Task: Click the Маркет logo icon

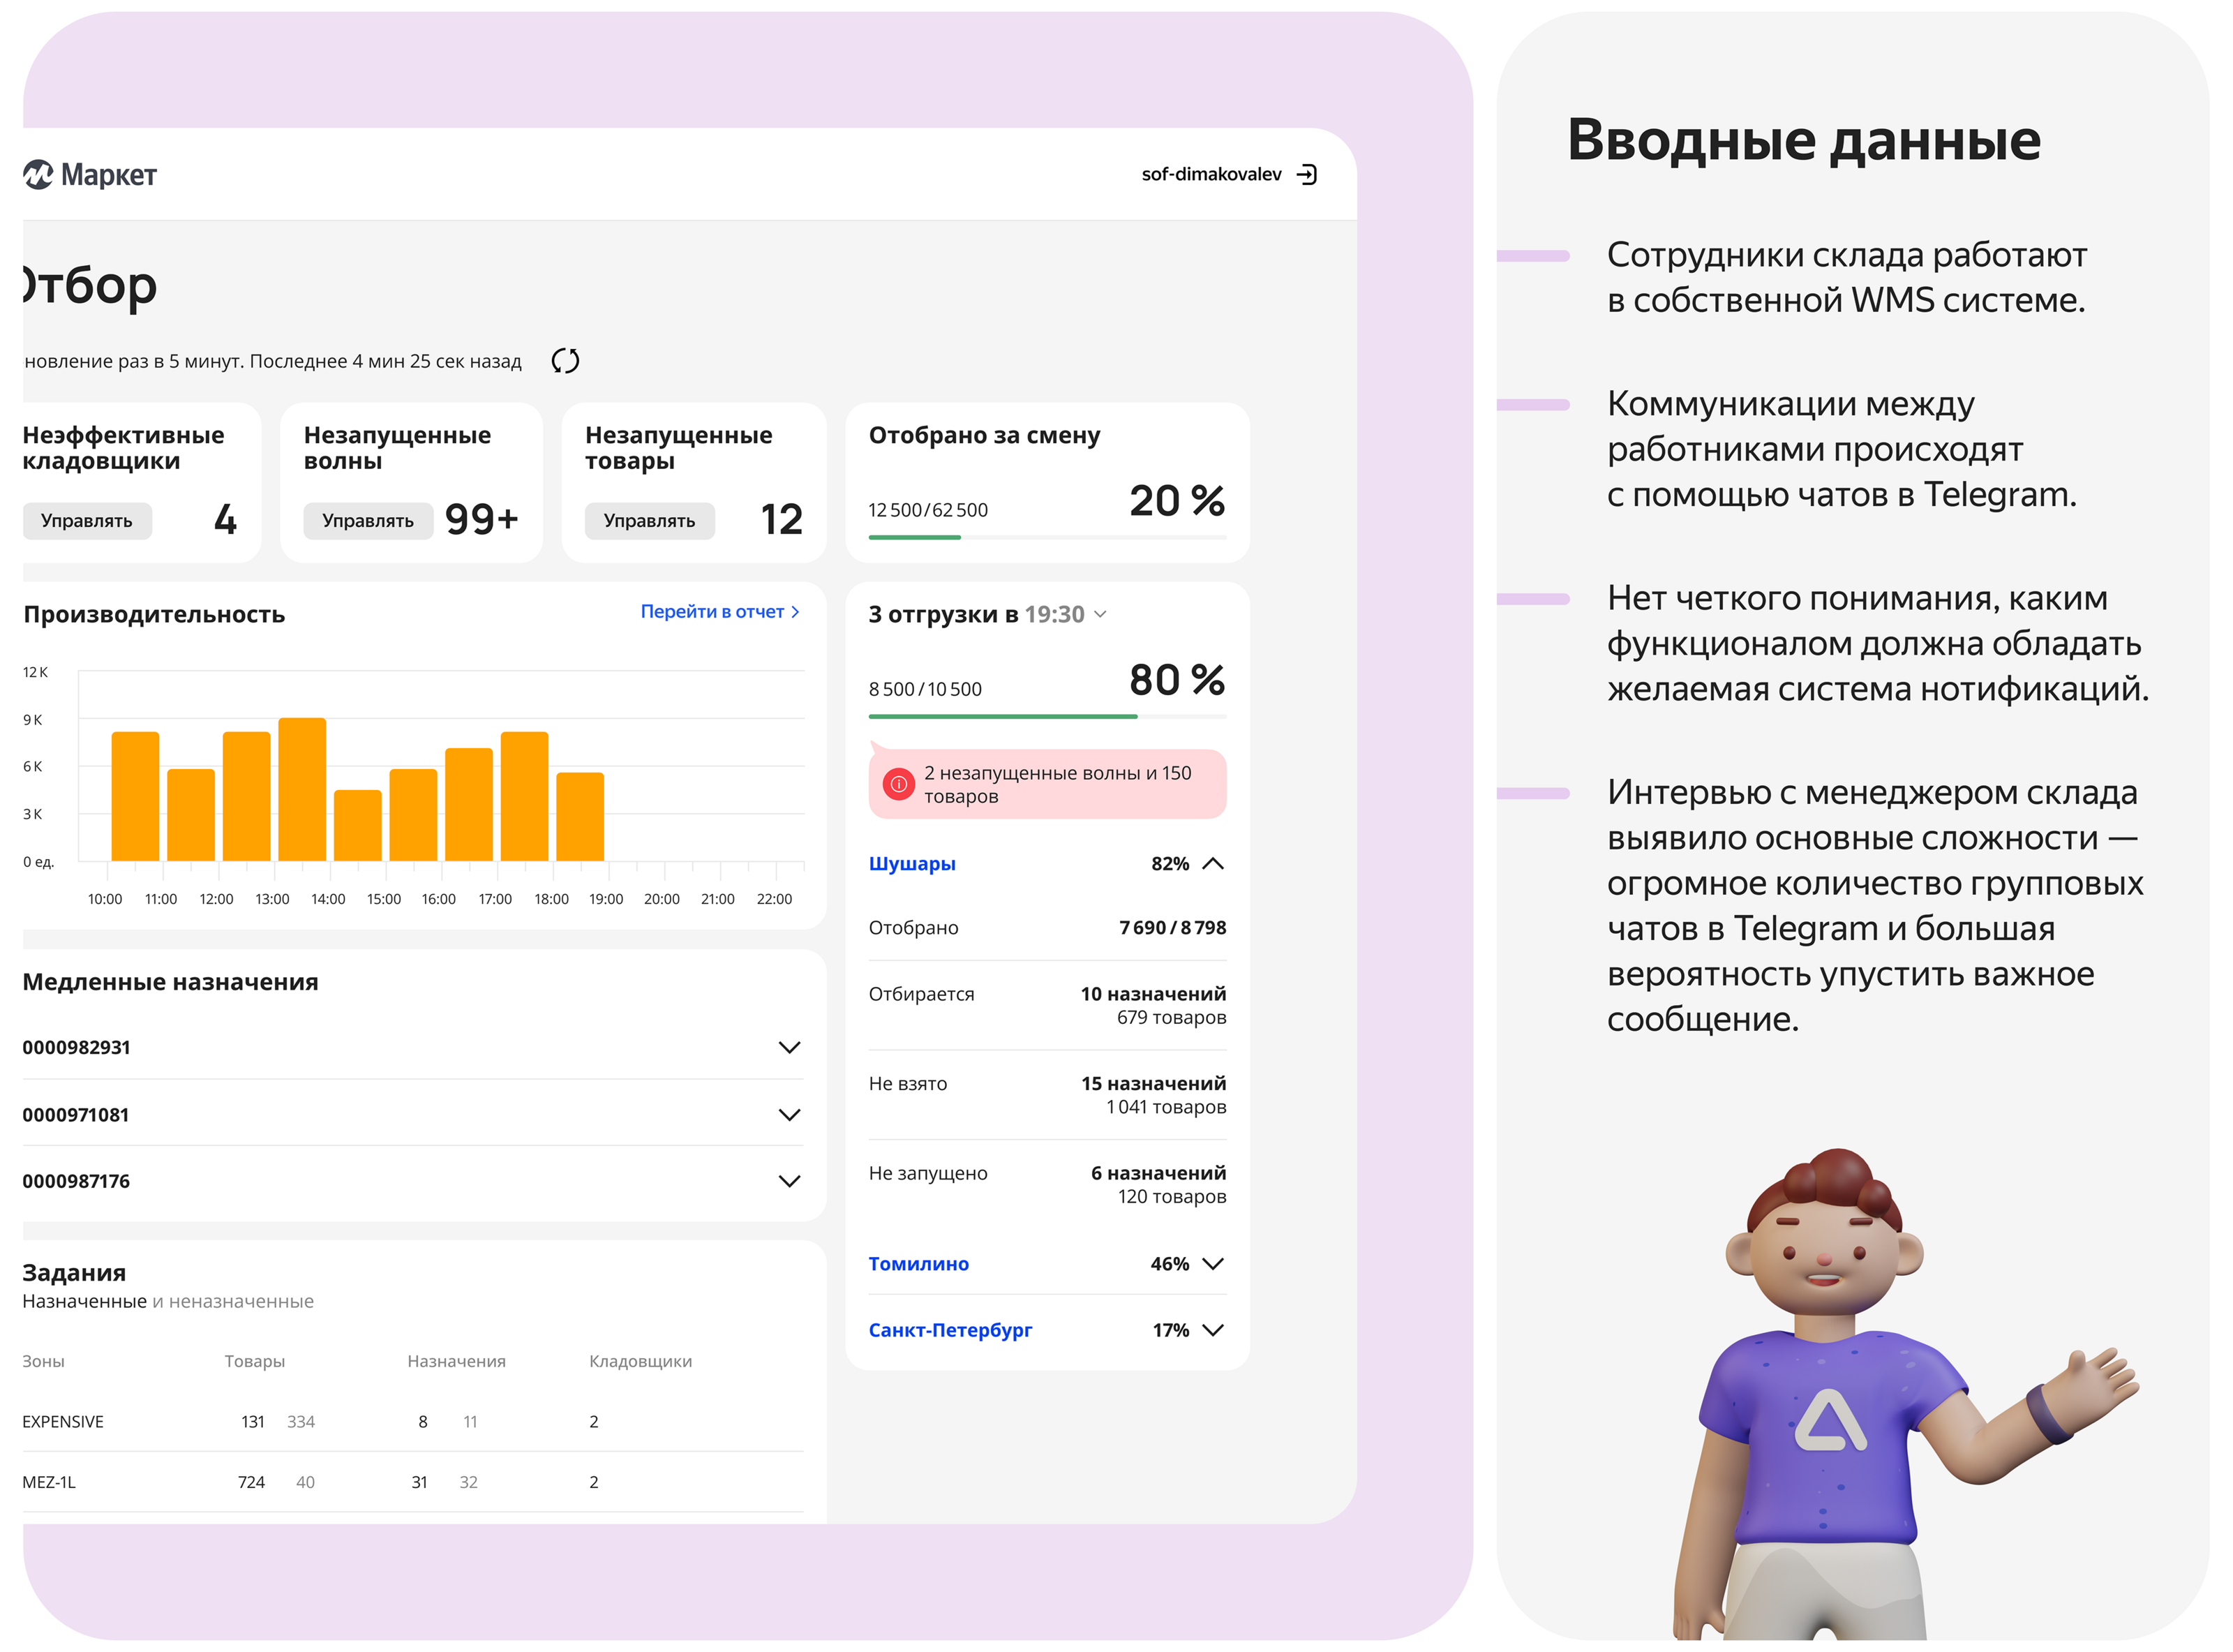Action: point(38,175)
